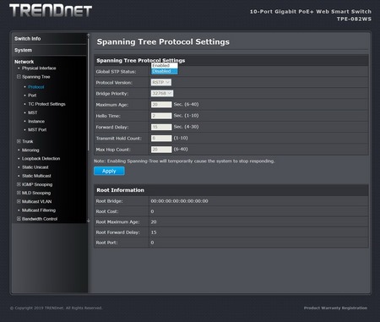Expand the Bandwidth Control plus icon

(19, 219)
